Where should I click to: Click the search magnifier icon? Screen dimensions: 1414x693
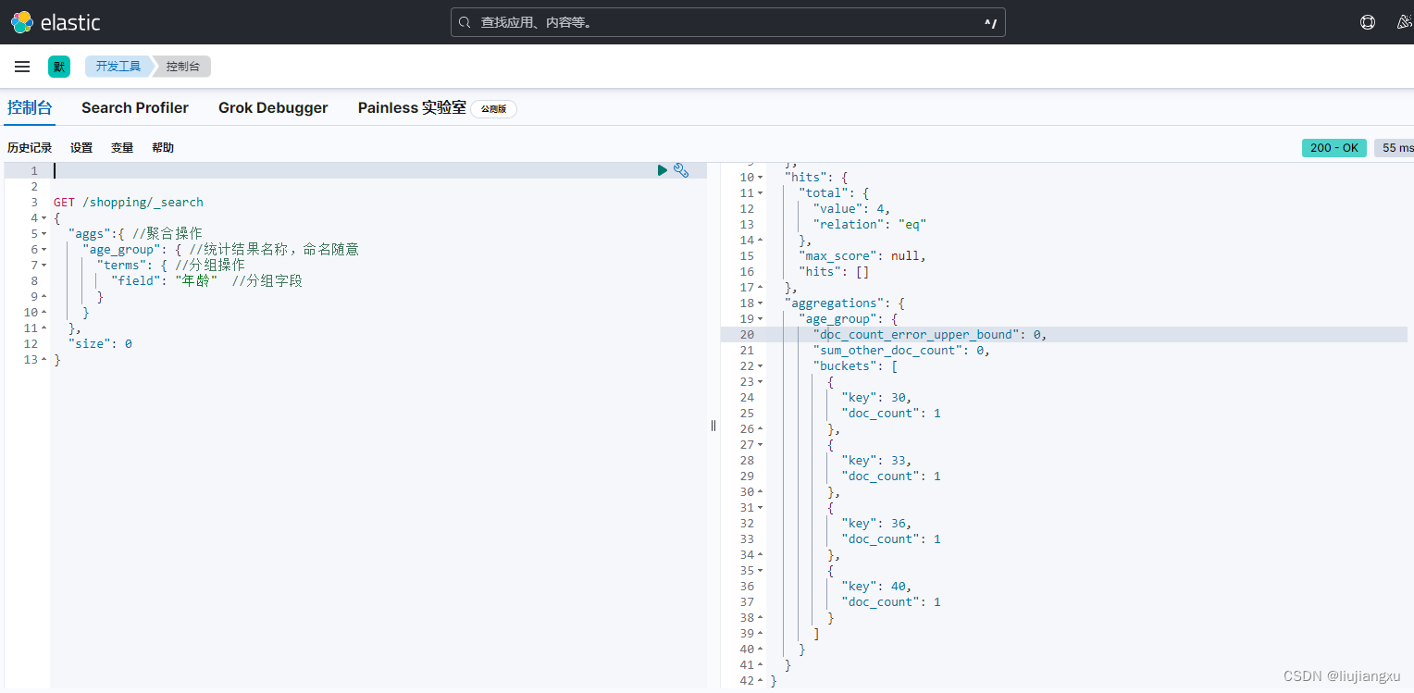pos(465,22)
